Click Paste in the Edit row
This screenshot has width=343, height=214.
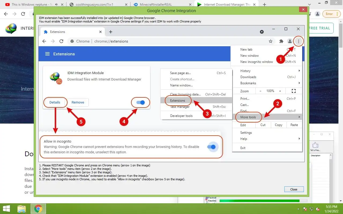294,125
